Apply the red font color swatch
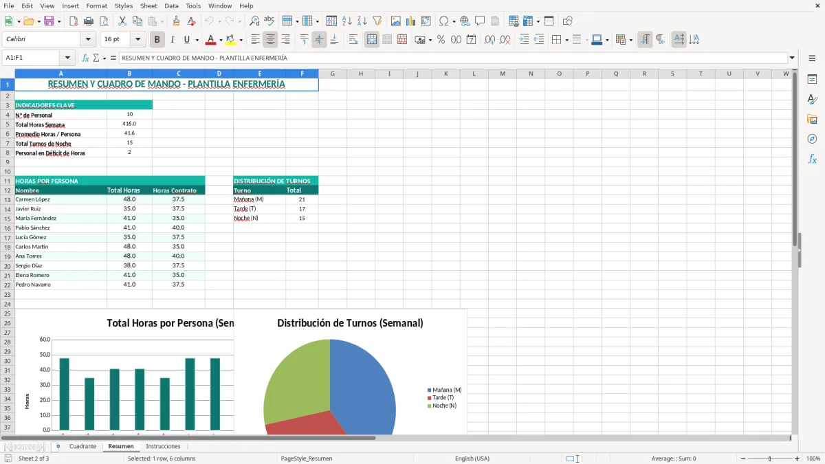Viewport: 825px width, 464px height. tap(210, 40)
